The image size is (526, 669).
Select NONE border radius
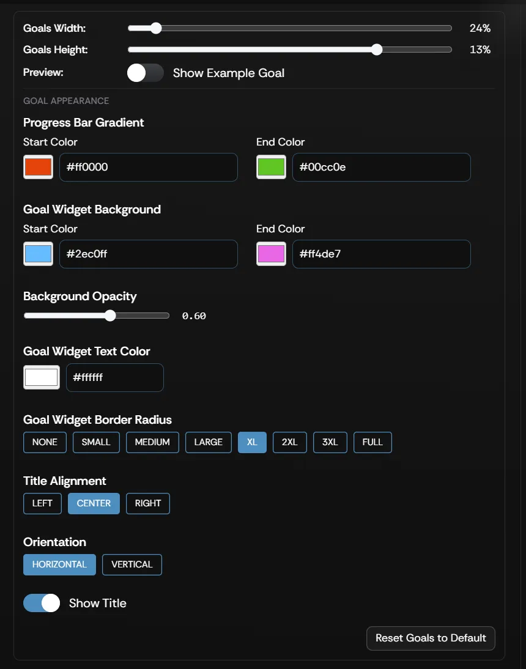(x=45, y=442)
